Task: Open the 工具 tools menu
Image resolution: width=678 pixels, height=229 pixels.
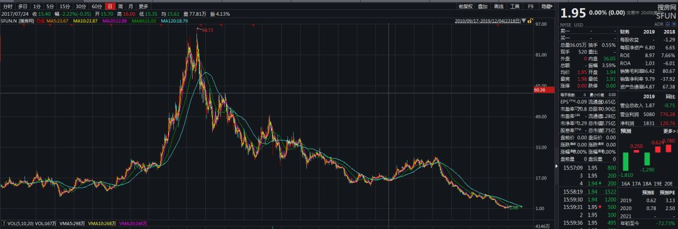Action: 515,6
